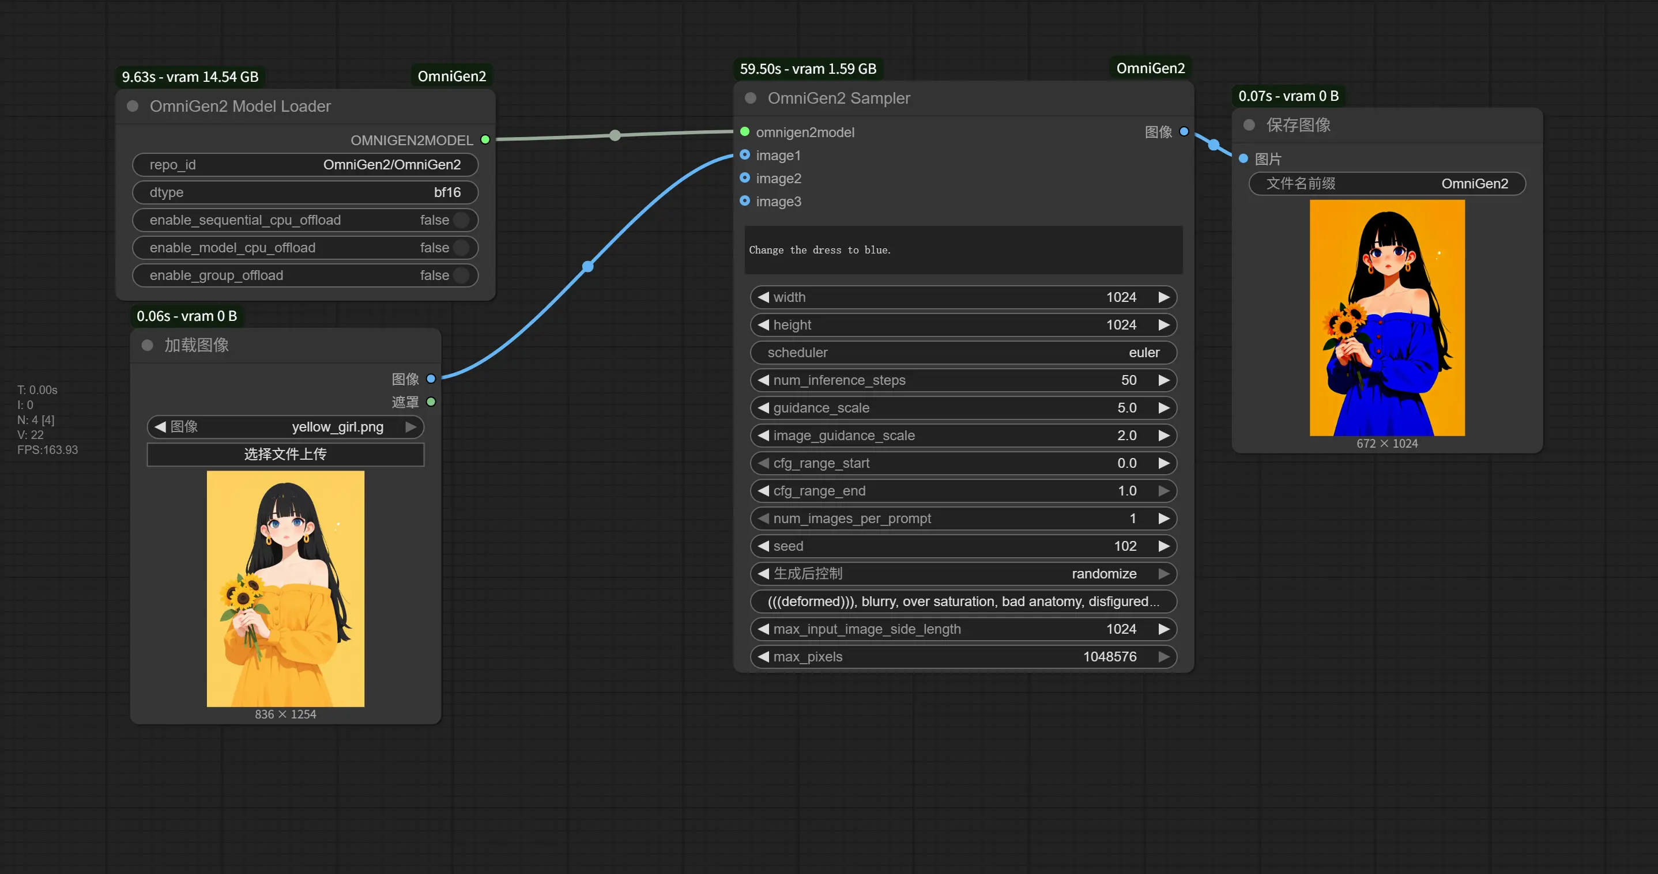Collapse the 保存图像 node dot
This screenshot has width=1658, height=874.
[x=1249, y=125]
